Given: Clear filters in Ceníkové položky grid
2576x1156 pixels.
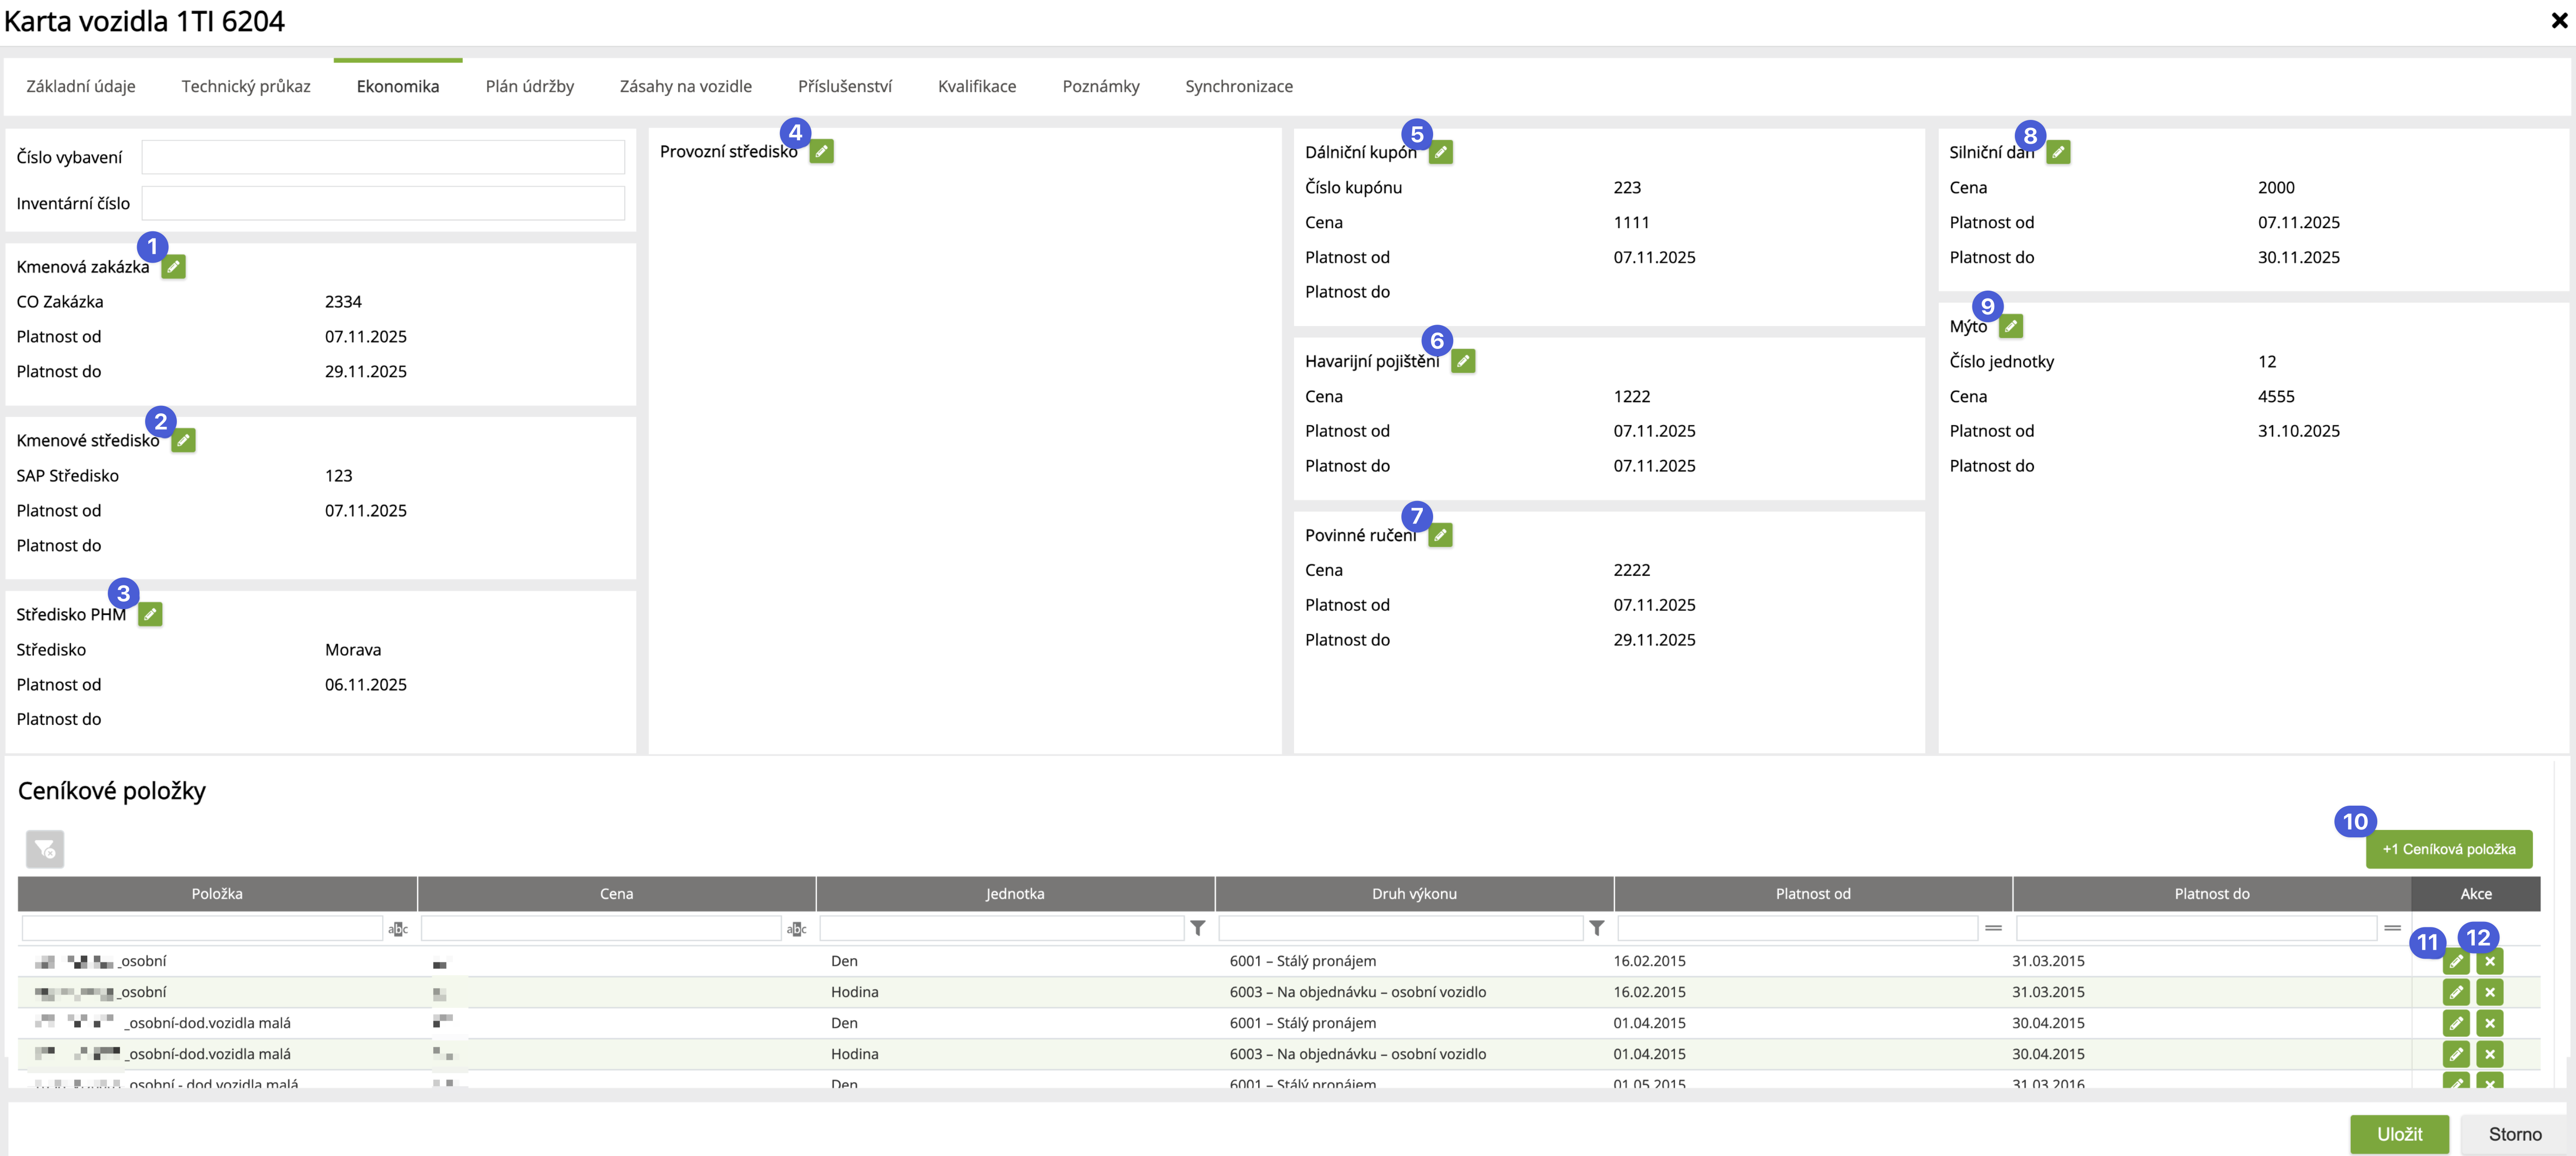Looking at the screenshot, I should tap(45, 849).
